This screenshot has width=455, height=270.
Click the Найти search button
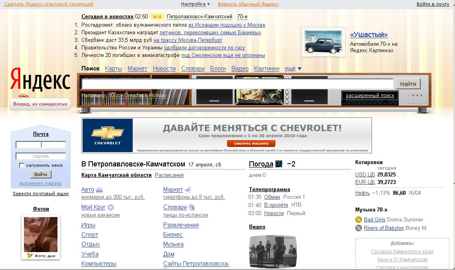(408, 84)
